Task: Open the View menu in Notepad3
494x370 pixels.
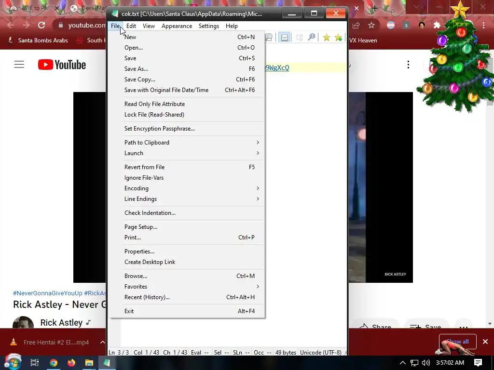Action: [x=149, y=26]
